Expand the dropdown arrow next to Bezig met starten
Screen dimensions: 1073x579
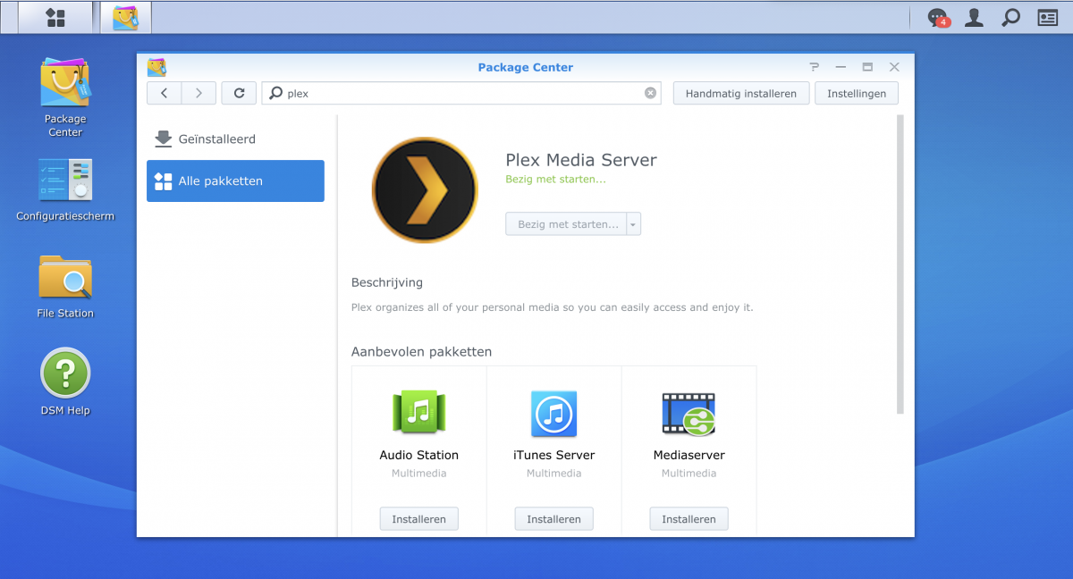tap(634, 224)
